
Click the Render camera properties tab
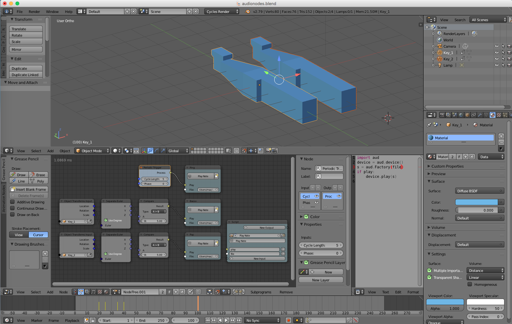click(x=442, y=115)
